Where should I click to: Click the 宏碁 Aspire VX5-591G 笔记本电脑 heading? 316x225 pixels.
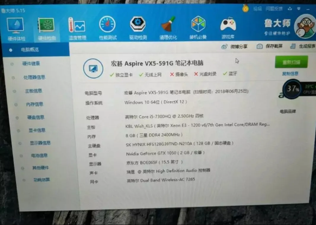click(x=157, y=63)
